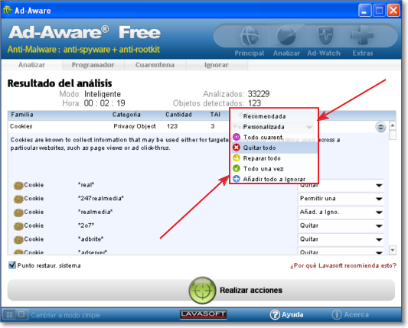Switch to the Cuarentena tab
The height and width of the screenshot is (328, 408).
155,65
